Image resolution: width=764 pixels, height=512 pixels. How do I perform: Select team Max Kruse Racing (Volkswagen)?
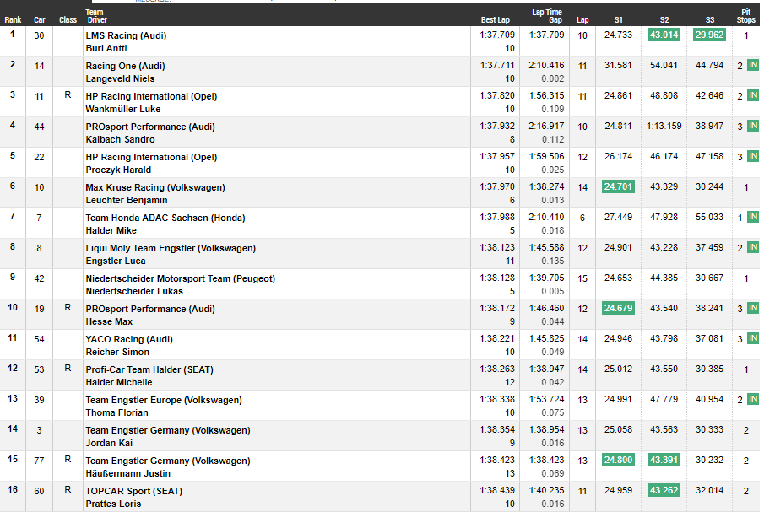(155, 187)
